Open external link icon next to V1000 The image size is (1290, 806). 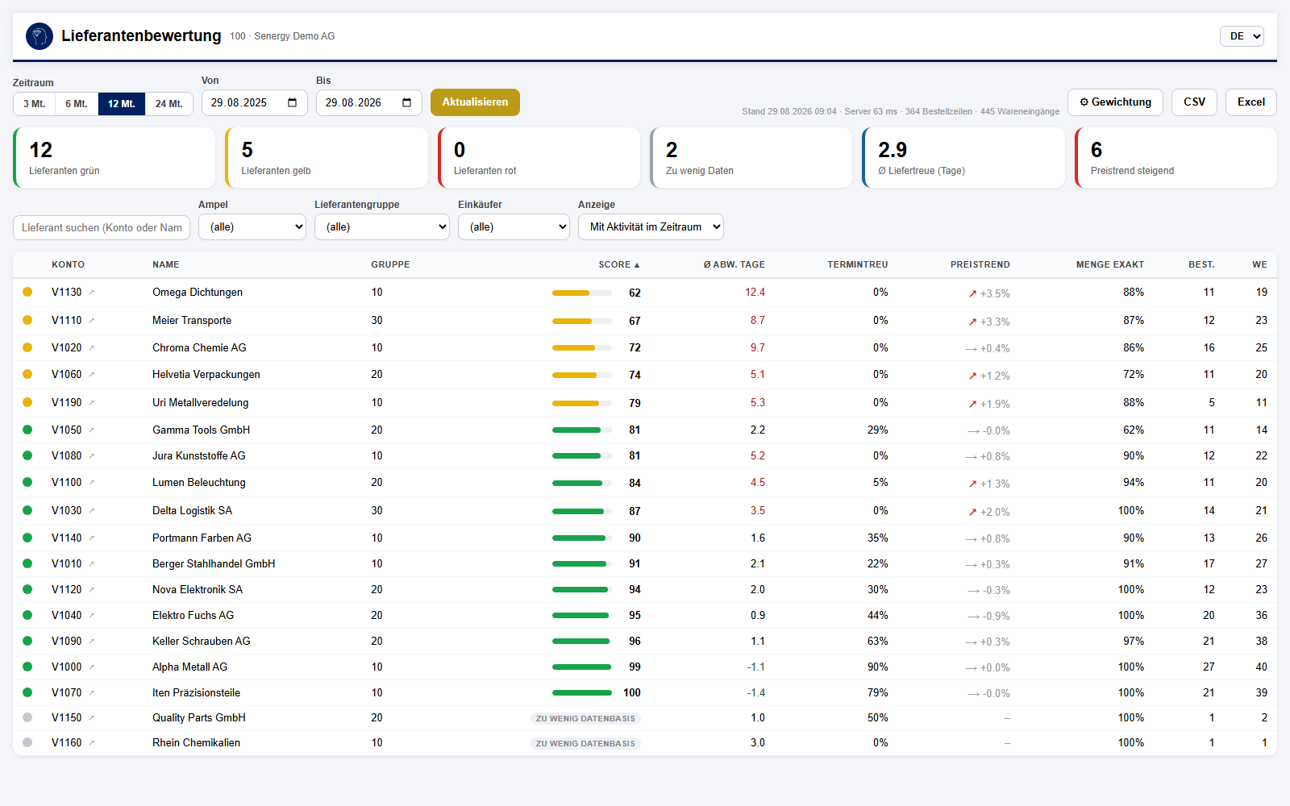tap(92, 667)
